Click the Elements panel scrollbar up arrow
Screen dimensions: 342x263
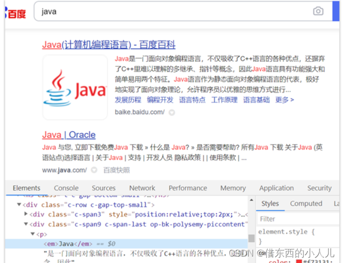(x=251, y=200)
